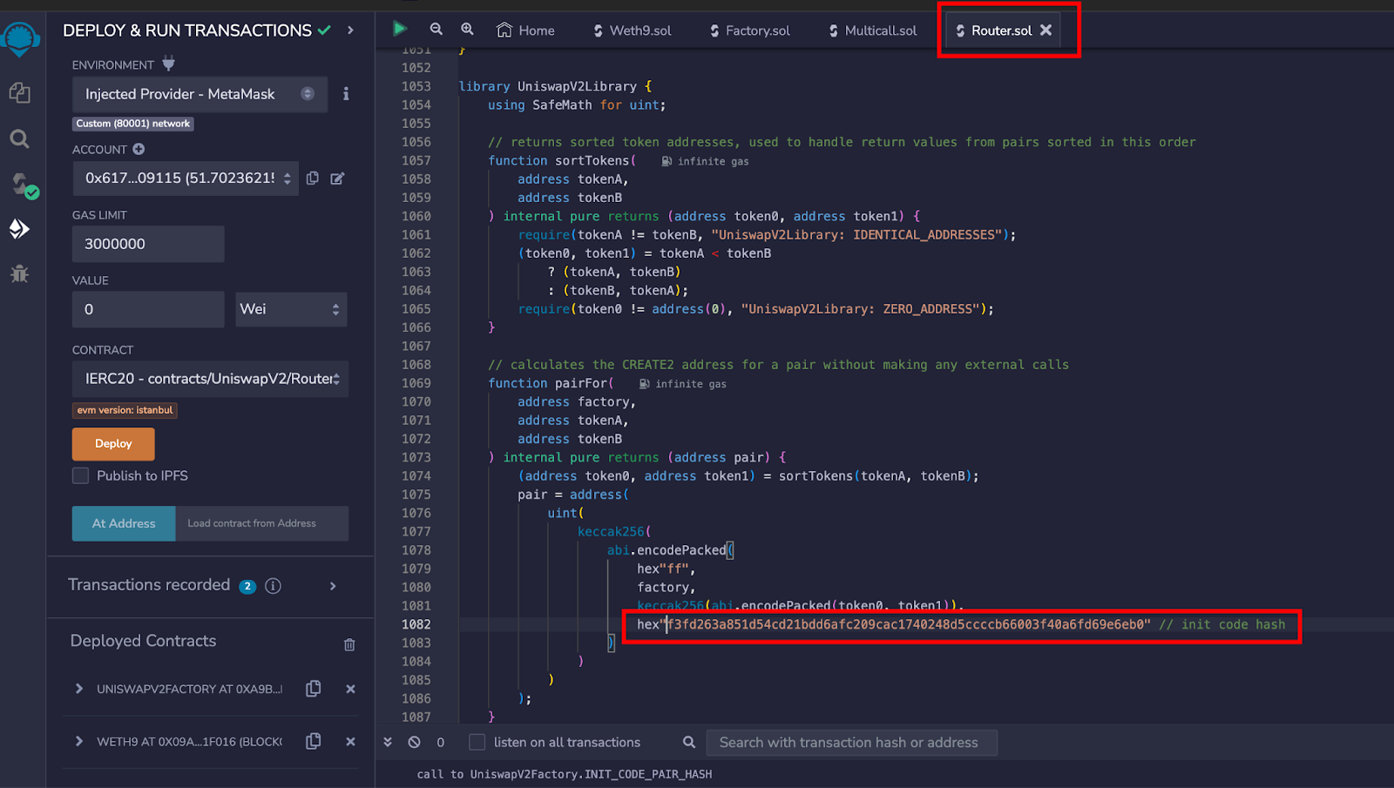Open the Contract selection dropdown
The height and width of the screenshot is (788, 1394).
click(210, 379)
